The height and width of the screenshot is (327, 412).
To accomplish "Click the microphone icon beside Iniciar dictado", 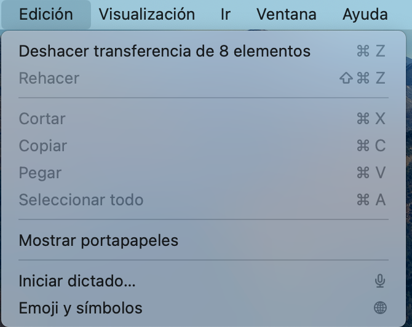I will pyautogui.click(x=380, y=281).
